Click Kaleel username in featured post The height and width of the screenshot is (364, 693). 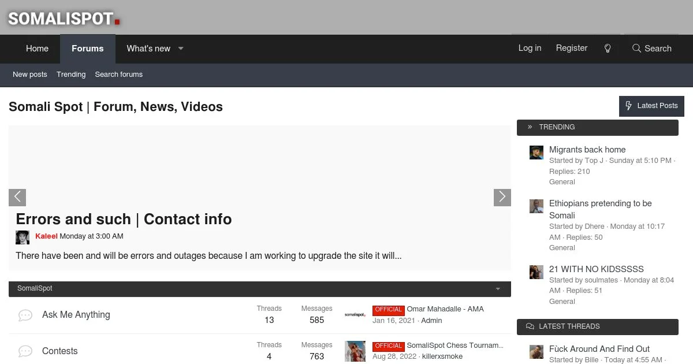point(46,236)
